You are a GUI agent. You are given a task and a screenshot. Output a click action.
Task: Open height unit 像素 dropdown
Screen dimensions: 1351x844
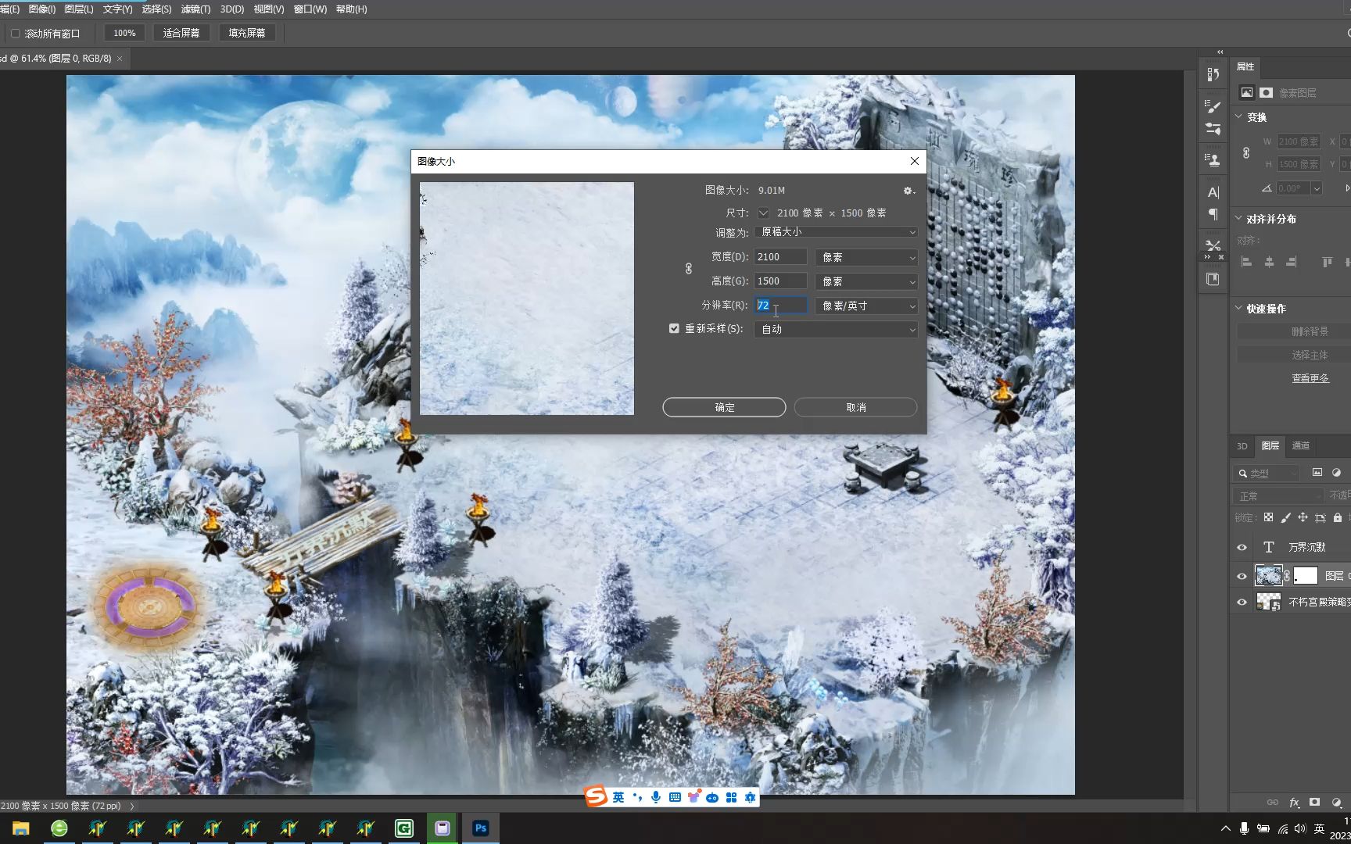tap(866, 281)
